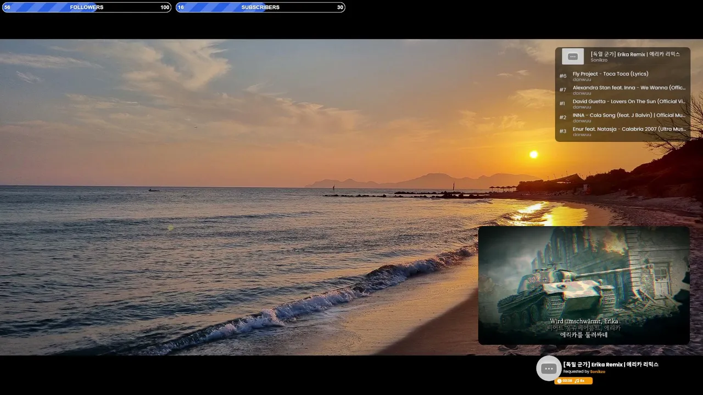Click the orange 'Sonikzo' requester name

point(598,372)
